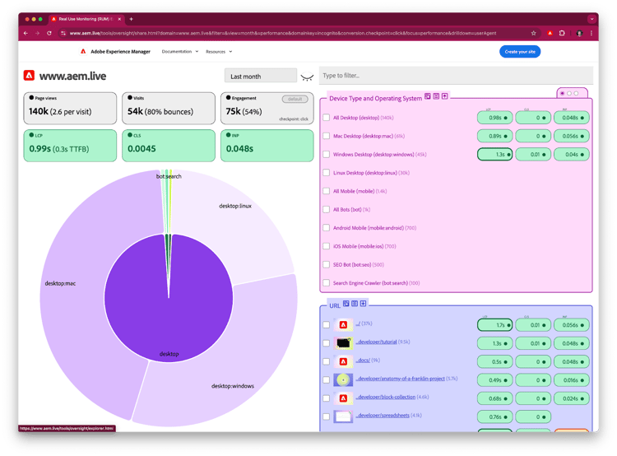Click first icon after Device Type and Operating System title

tap(427, 96)
